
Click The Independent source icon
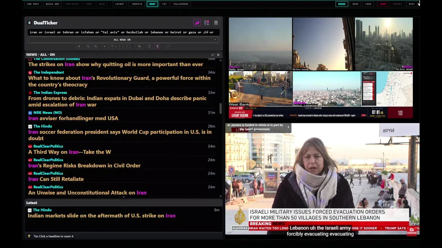[x=30, y=73]
